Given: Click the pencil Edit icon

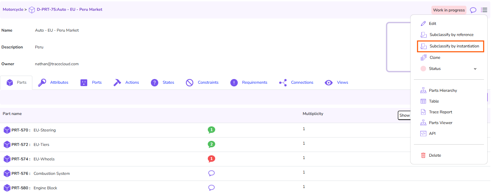Looking at the screenshot, I should tap(423, 24).
